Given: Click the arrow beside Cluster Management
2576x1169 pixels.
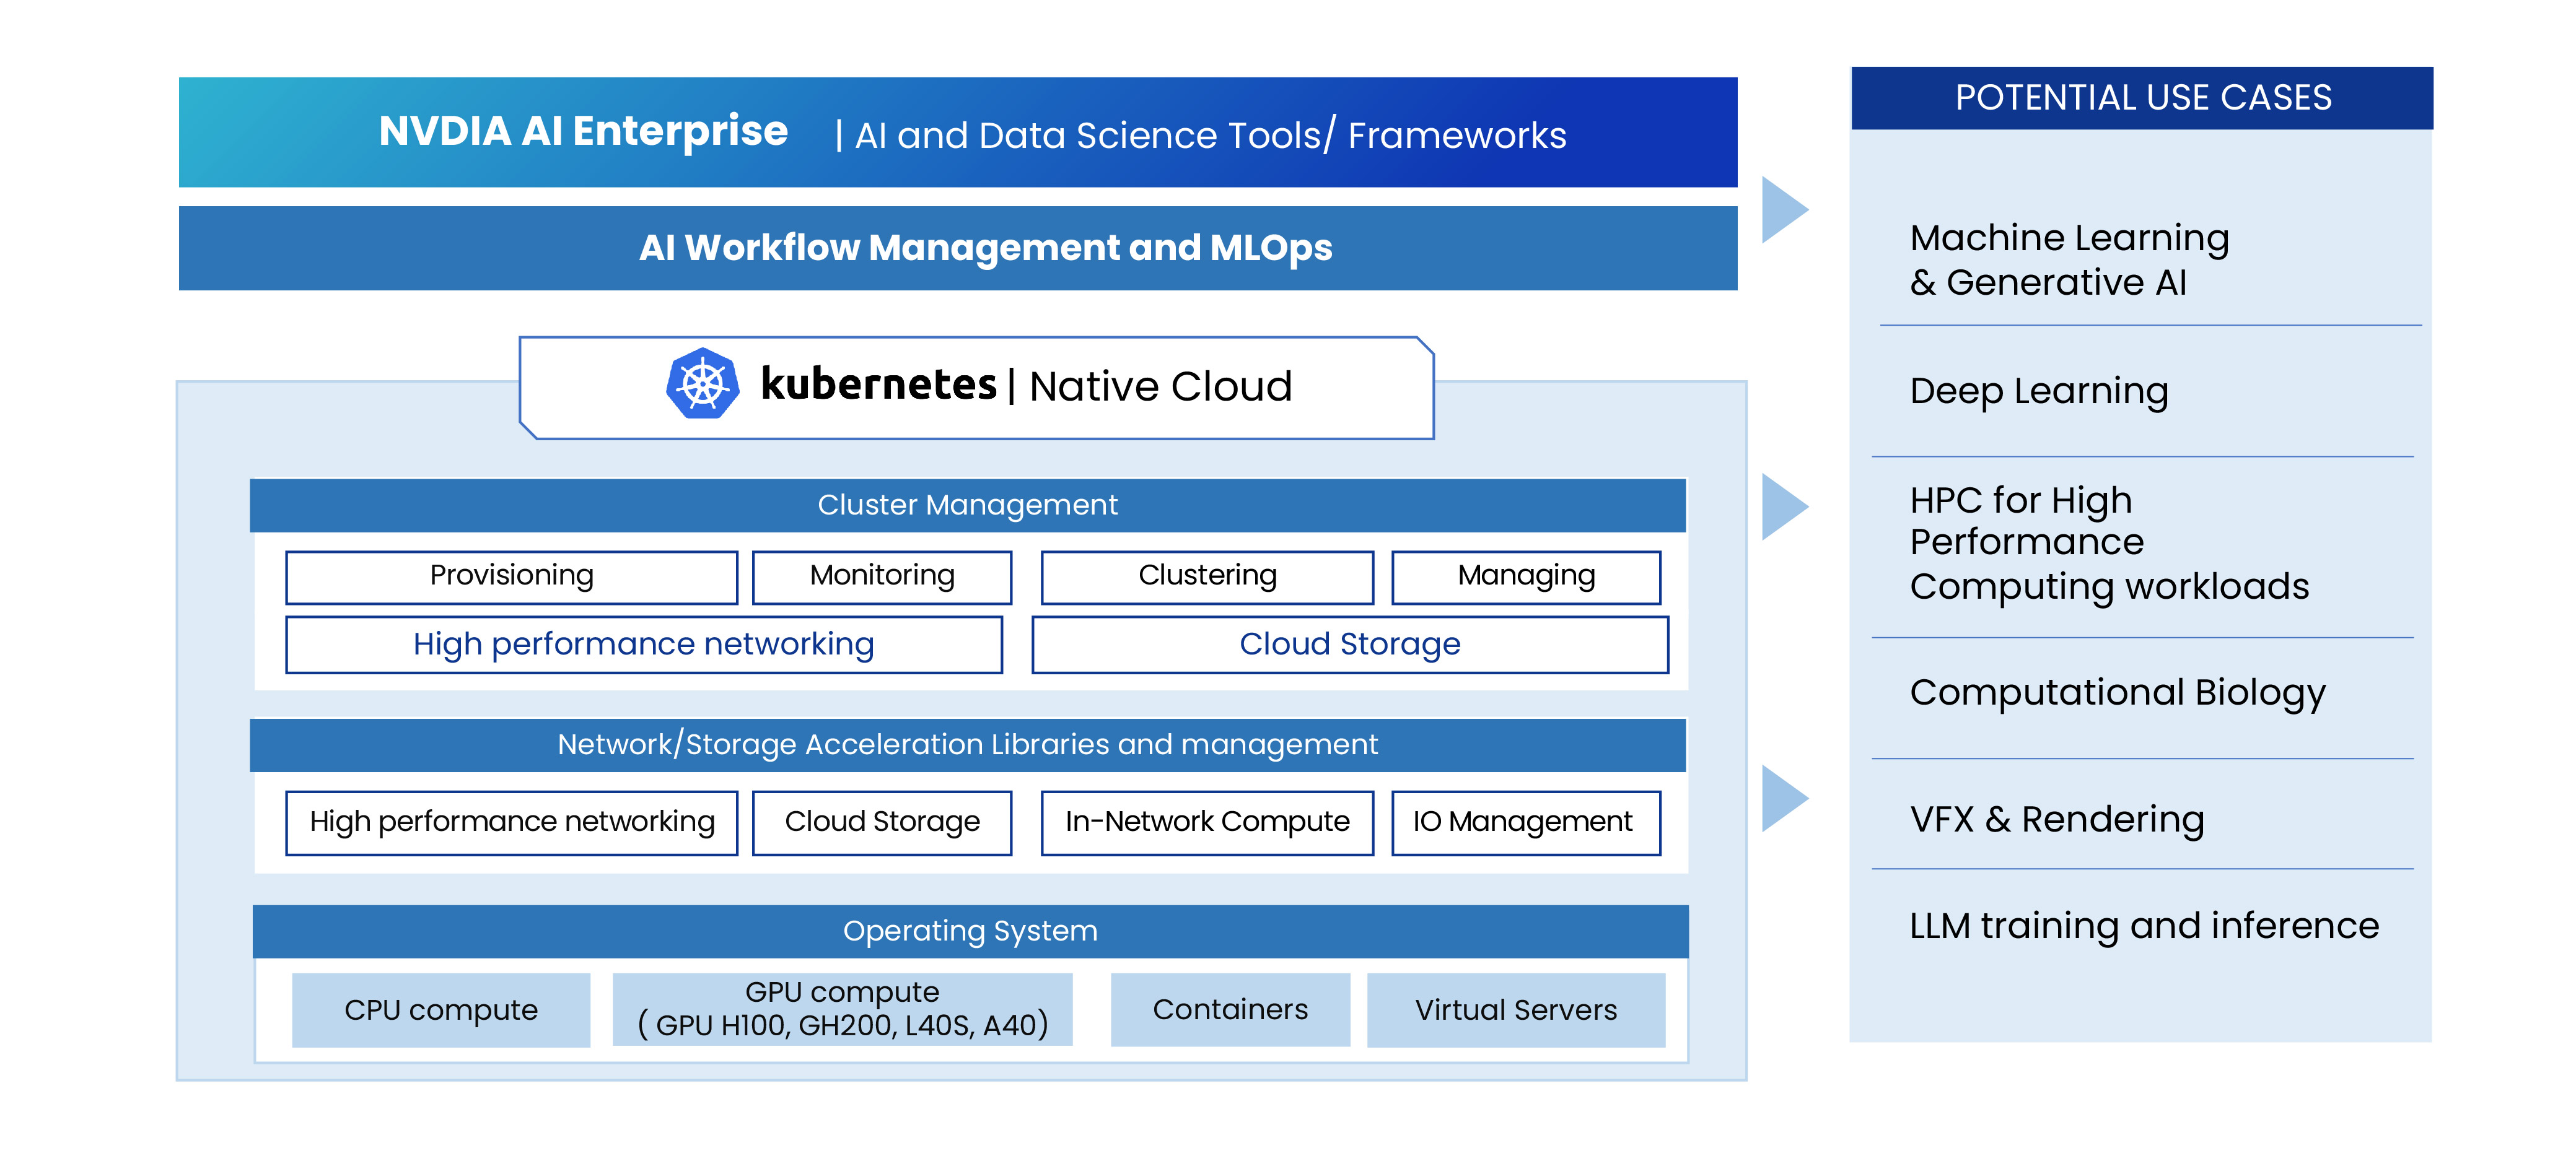Looking at the screenshot, I should (x=1782, y=506).
